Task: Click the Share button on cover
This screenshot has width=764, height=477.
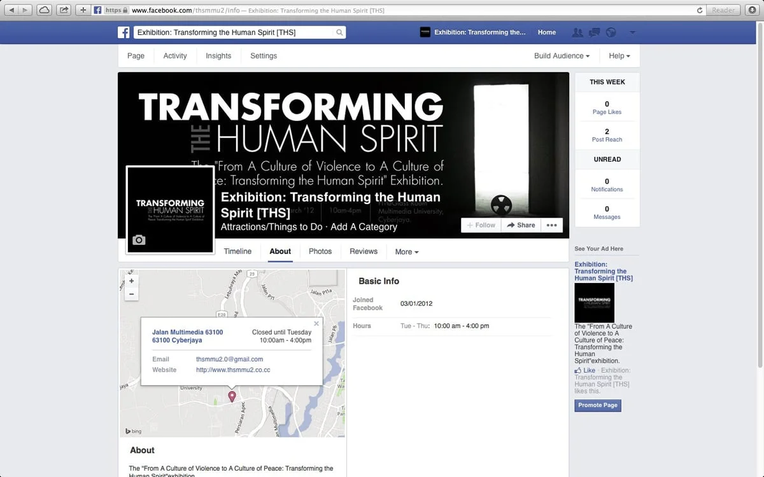Action: tap(521, 225)
